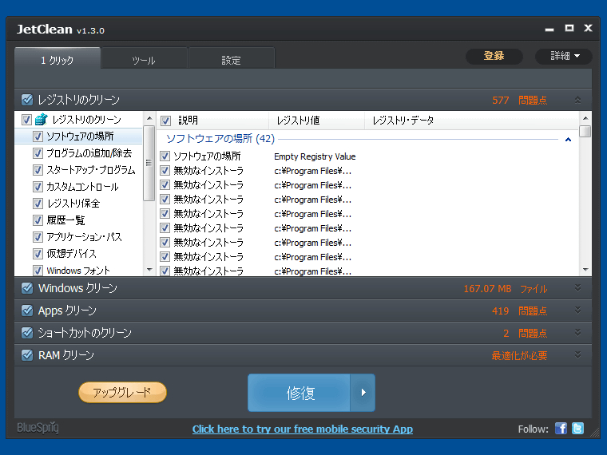607x455 pixels.
Task: Open the Twitter follow icon
Action: tap(577, 429)
